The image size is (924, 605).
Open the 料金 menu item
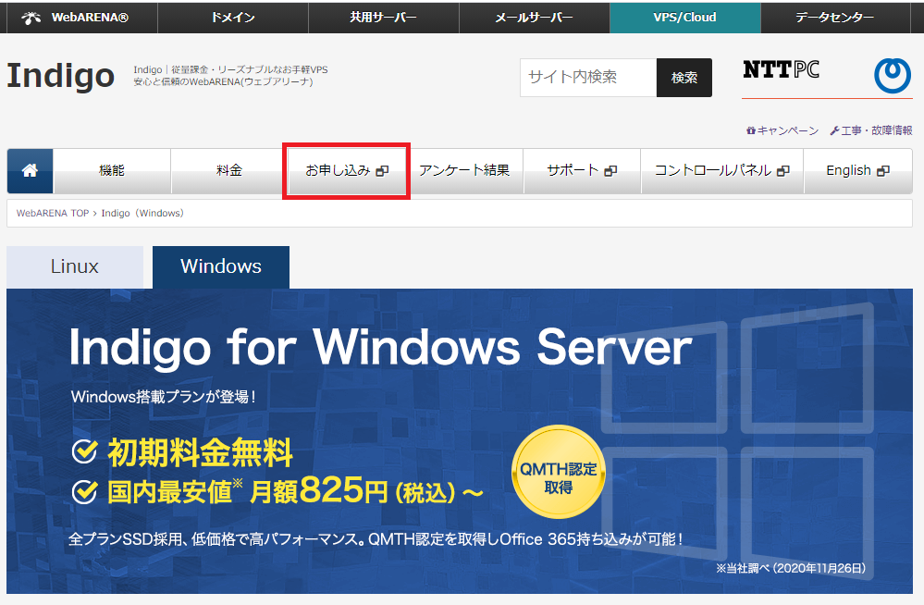point(229,171)
